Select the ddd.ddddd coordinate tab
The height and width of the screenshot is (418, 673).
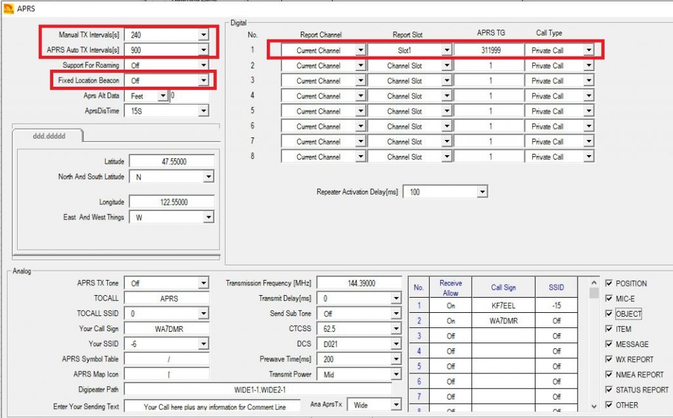coord(49,136)
